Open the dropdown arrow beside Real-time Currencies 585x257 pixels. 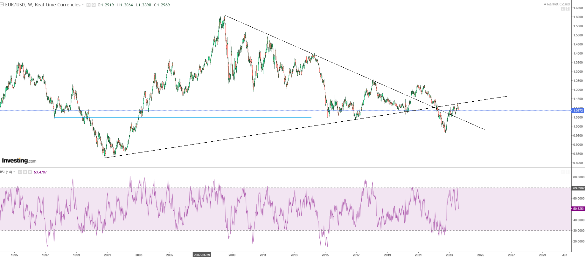pyautogui.click(x=83, y=5)
